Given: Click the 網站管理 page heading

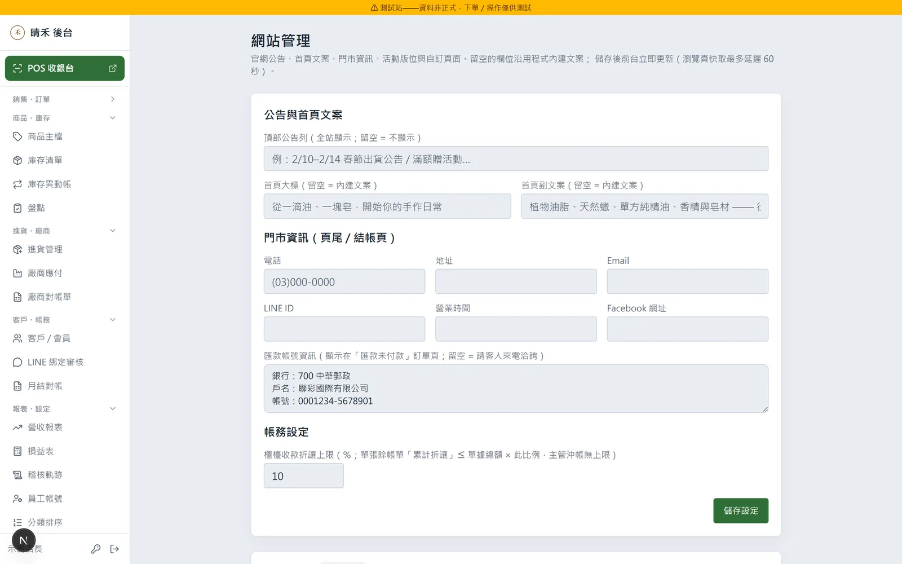Looking at the screenshot, I should (x=281, y=41).
